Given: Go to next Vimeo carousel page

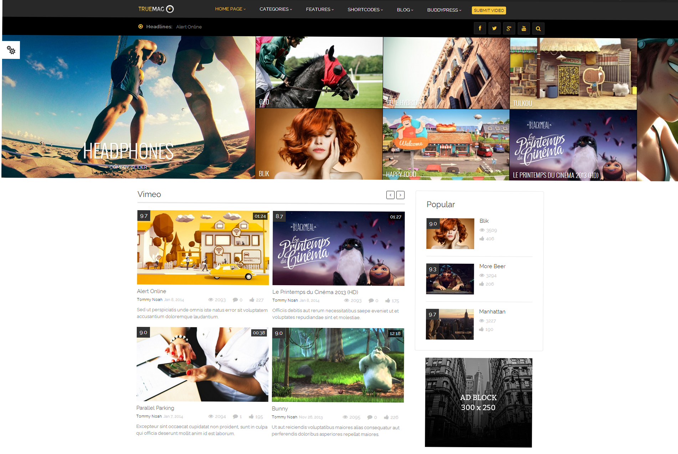Looking at the screenshot, I should point(400,195).
